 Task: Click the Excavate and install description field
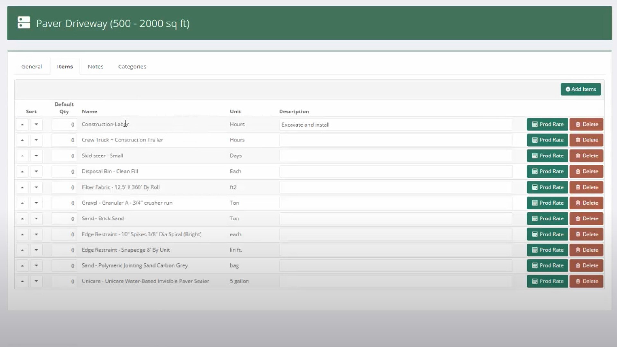395,125
